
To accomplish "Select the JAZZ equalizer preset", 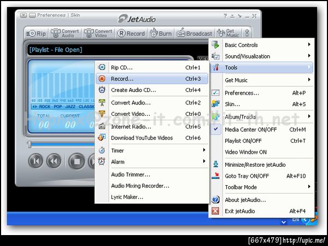I will pyautogui.click(x=70, y=107).
